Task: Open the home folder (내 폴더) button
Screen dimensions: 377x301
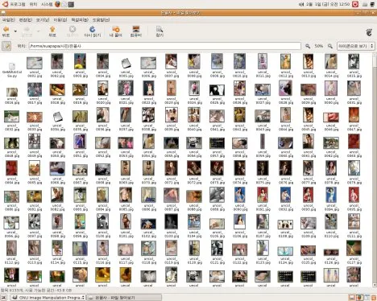Action: pos(116,31)
